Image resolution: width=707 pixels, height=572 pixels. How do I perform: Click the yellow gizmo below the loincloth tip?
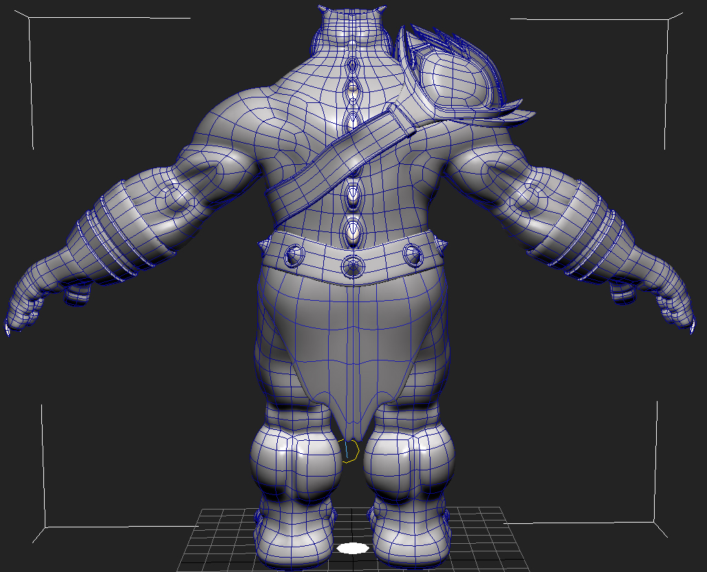coord(349,450)
